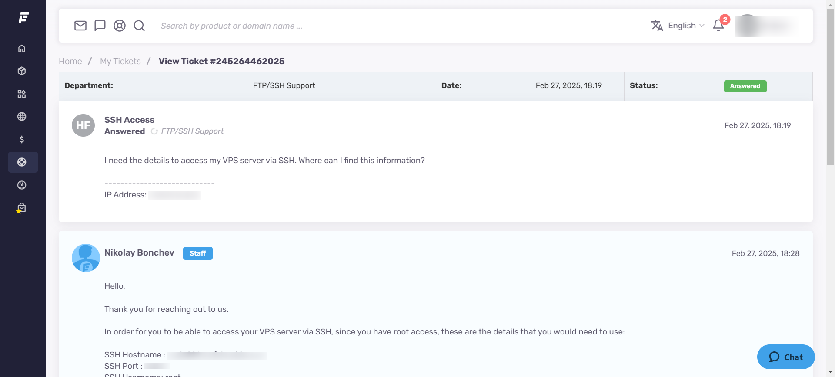This screenshot has width=835, height=377.
Task: Click Nikolay Bonchev's staff avatar
Action: pyautogui.click(x=86, y=258)
